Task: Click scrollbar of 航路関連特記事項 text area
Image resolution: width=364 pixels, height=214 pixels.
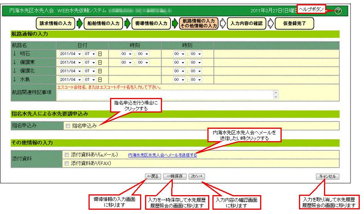Action: click(275, 94)
